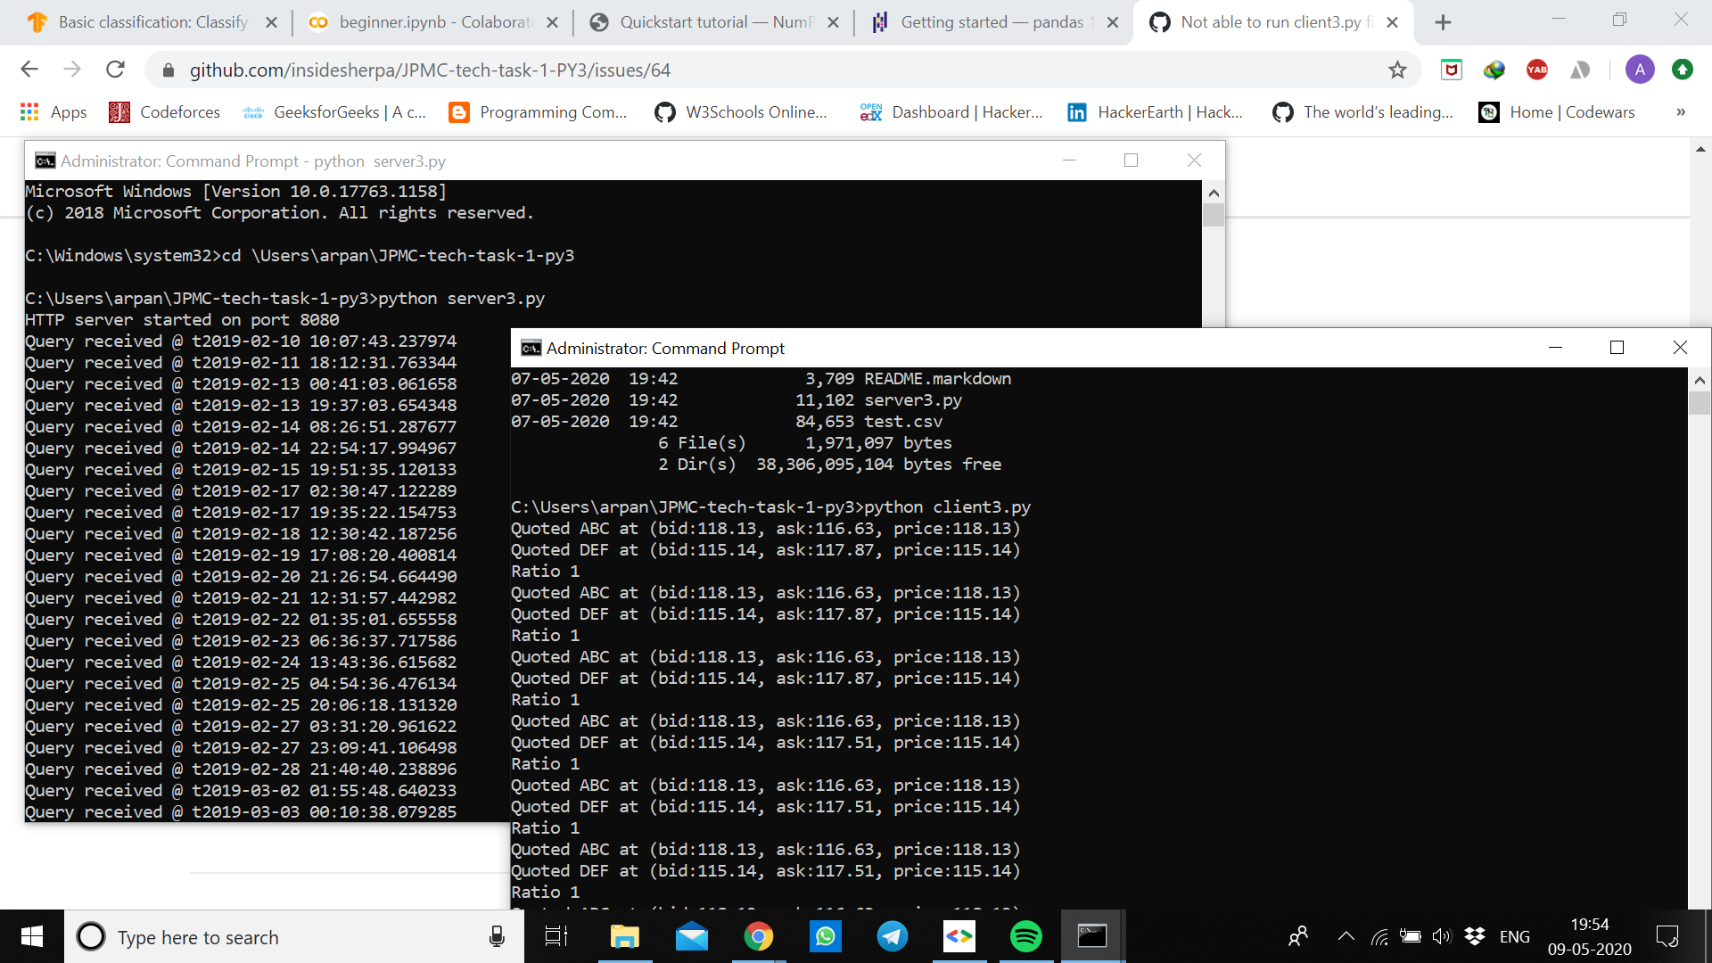Open WhatsApp from the taskbar
This screenshot has width=1712, height=963.
826,936
